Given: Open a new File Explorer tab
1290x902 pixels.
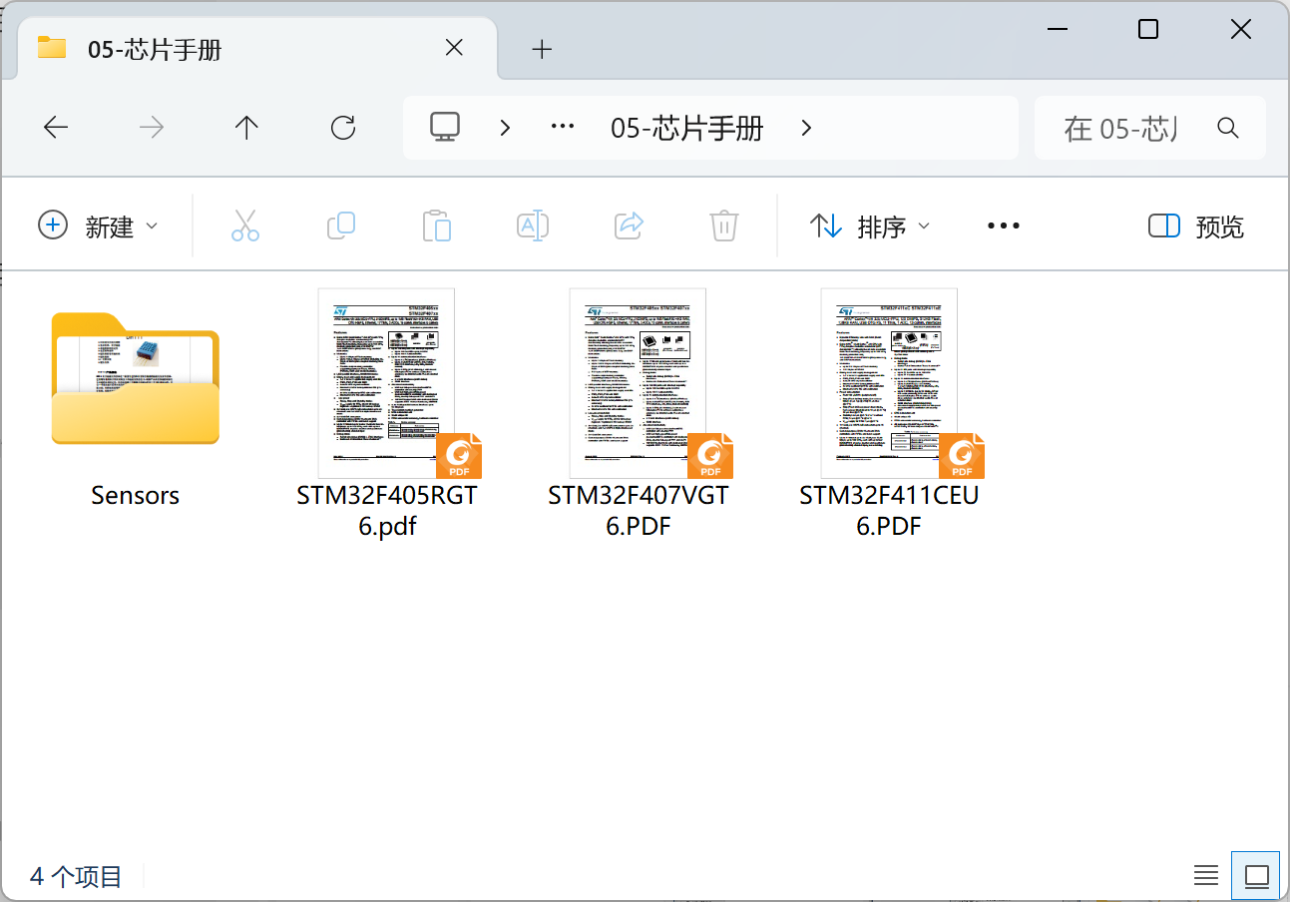Looking at the screenshot, I should coord(542,48).
